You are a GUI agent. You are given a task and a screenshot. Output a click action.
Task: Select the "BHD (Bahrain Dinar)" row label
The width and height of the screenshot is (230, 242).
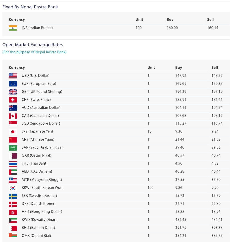click(38, 228)
